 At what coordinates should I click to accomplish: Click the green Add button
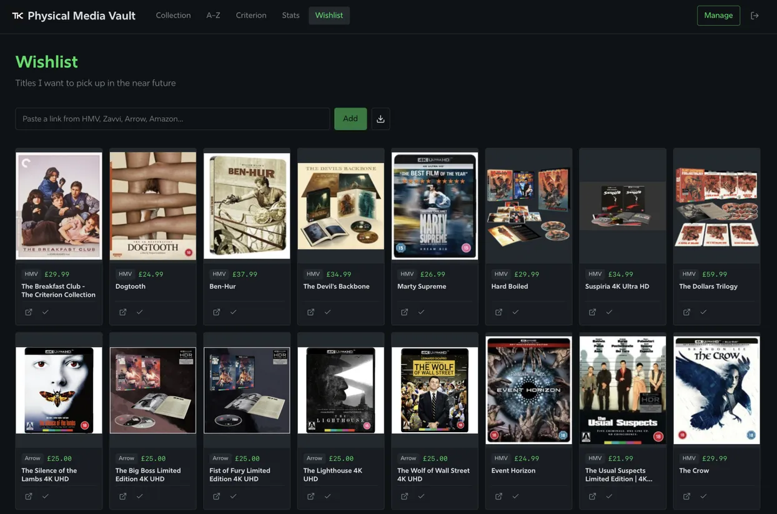350,119
